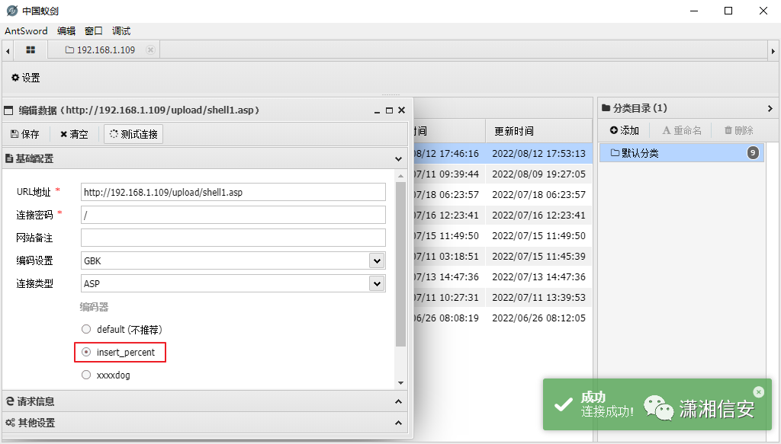Open the 调试 menu
The width and height of the screenshot is (781, 444).
(121, 30)
